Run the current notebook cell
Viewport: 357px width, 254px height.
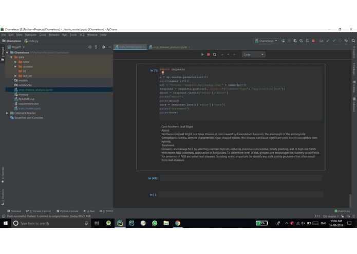[202, 55]
